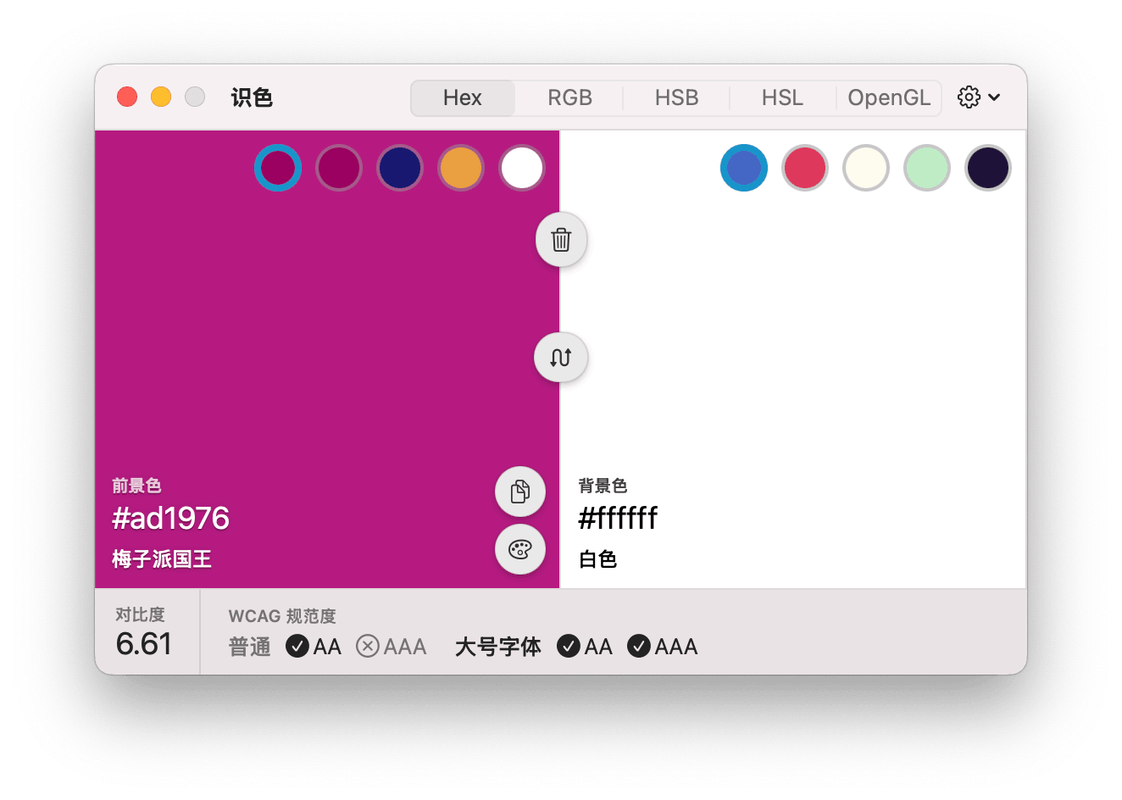Click the failed normal-text AAA indicator

pos(392,647)
